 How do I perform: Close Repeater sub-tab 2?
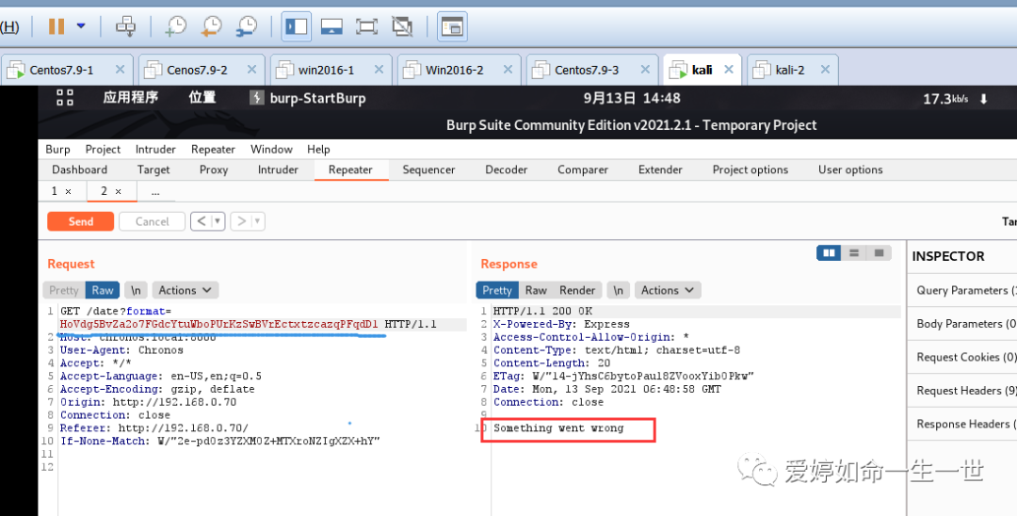tap(118, 192)
